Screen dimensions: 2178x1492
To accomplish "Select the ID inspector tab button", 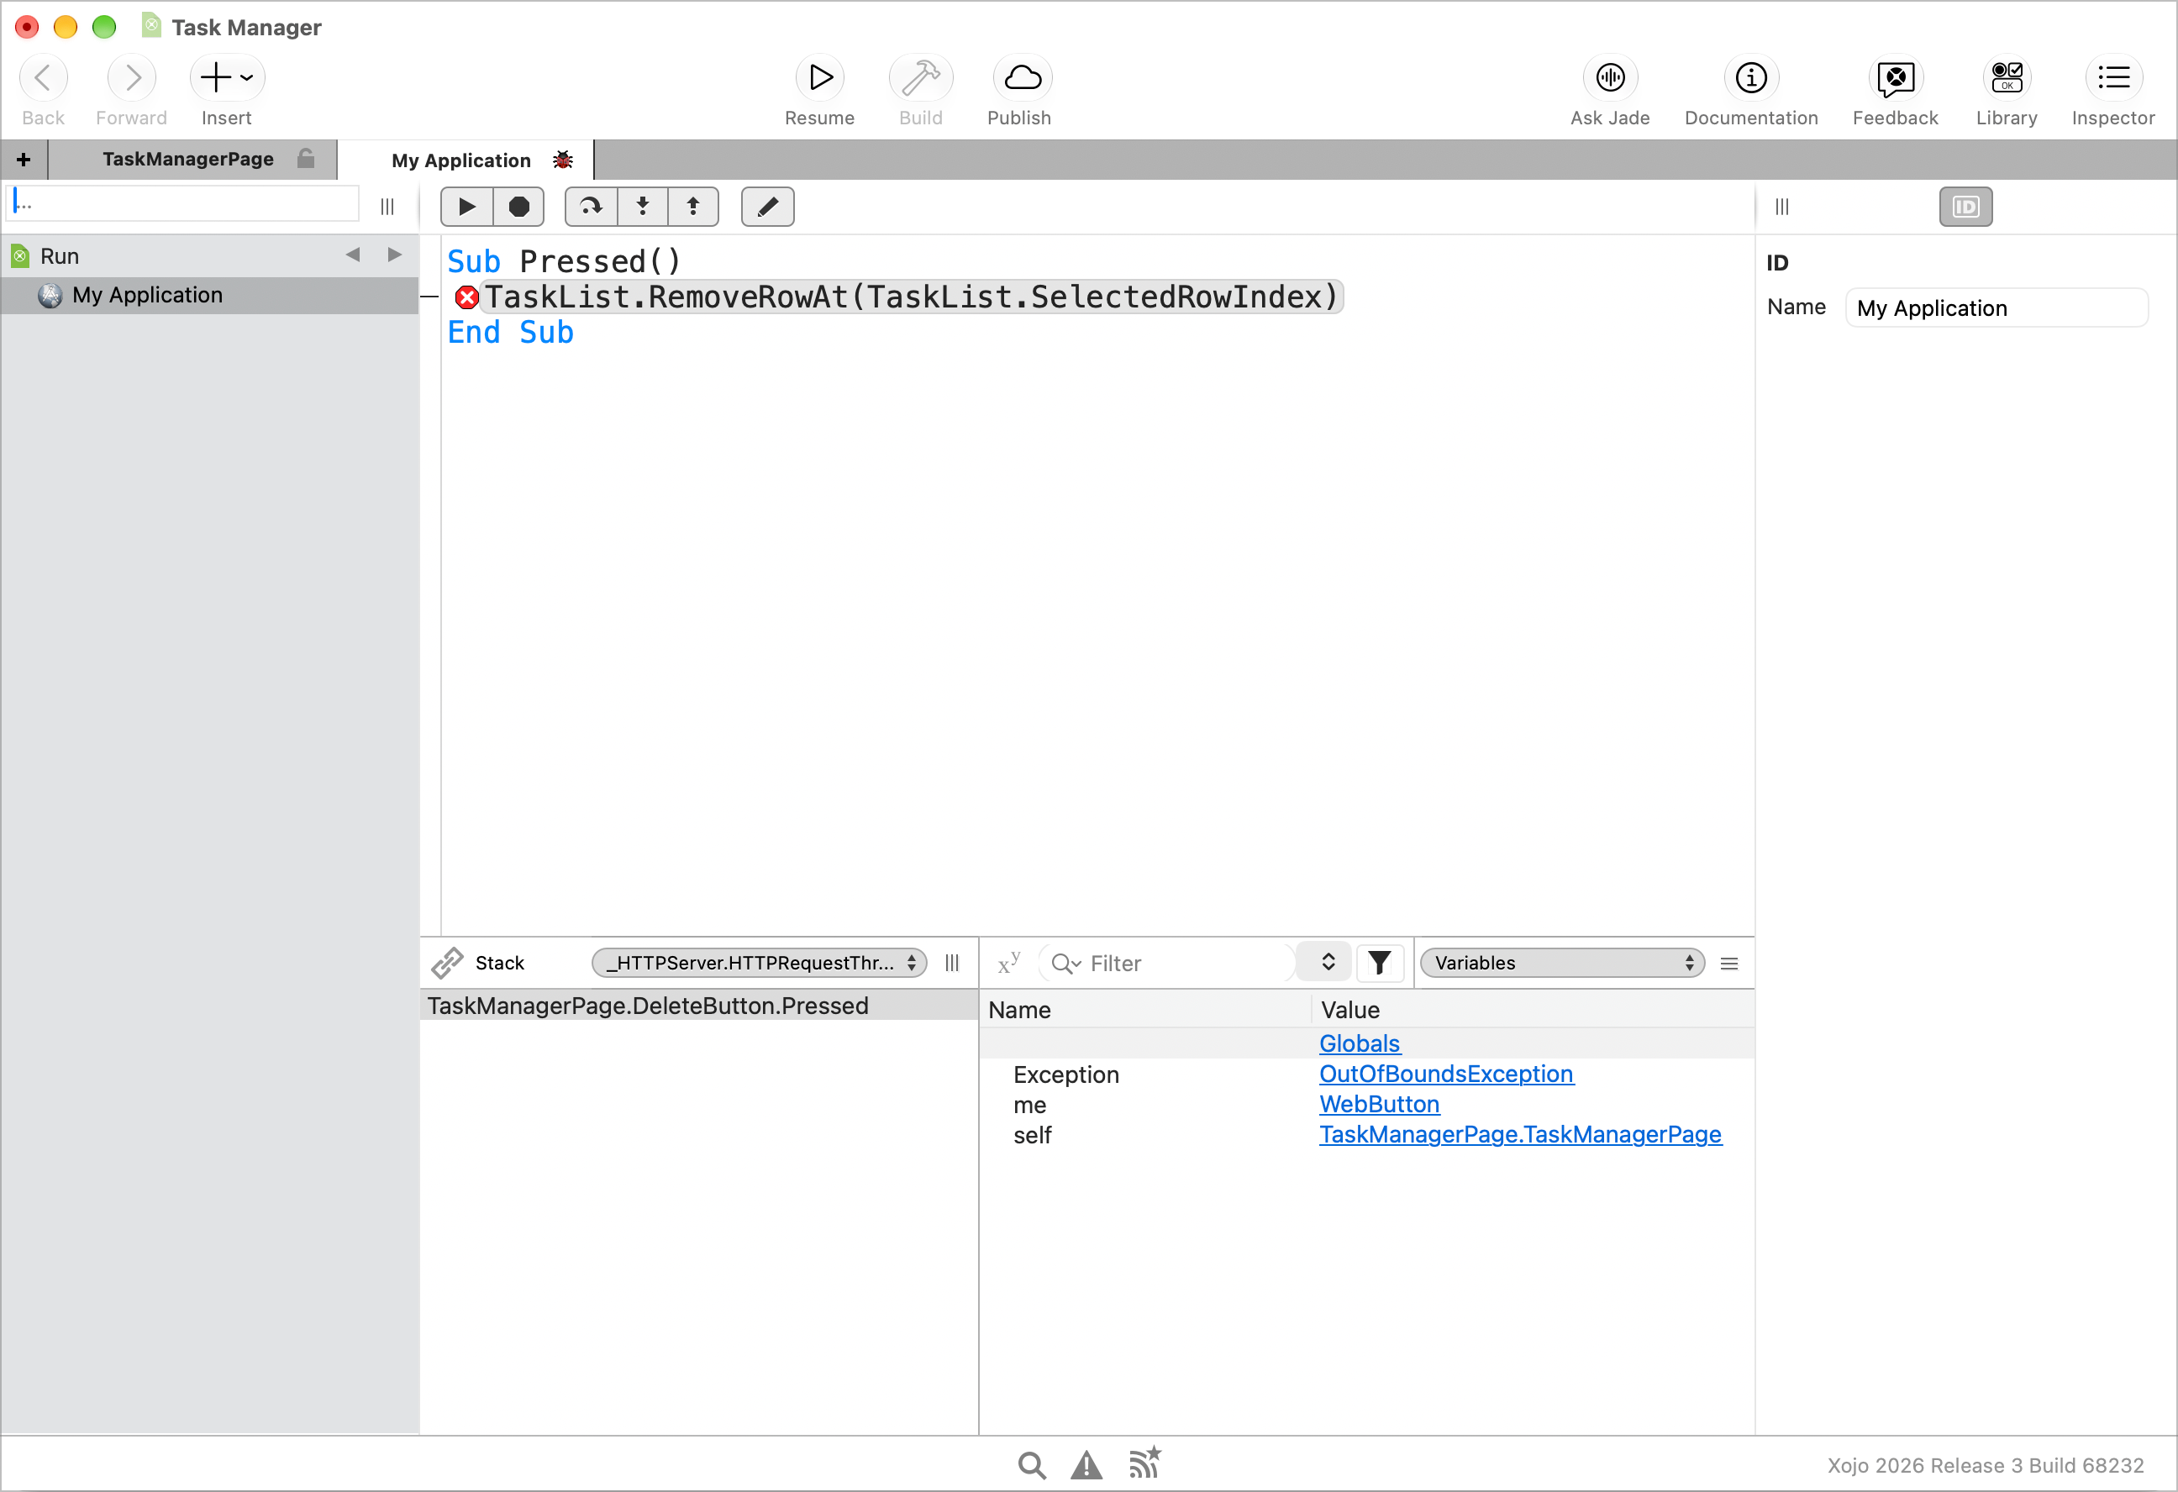I will pyautogui.click(x=1965, y=206).
